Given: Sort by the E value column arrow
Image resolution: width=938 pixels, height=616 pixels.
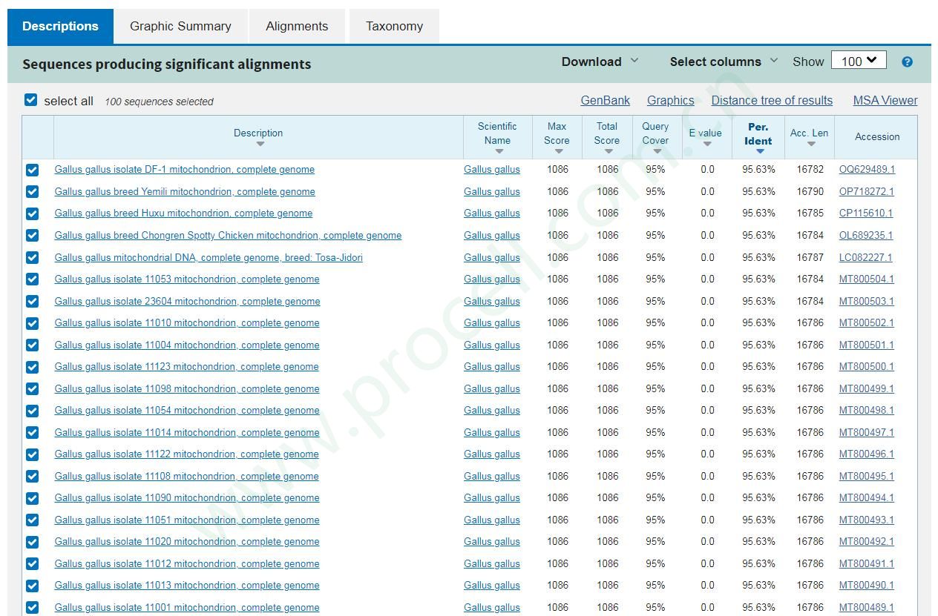Looking at the screenshot, I should 706,145.
